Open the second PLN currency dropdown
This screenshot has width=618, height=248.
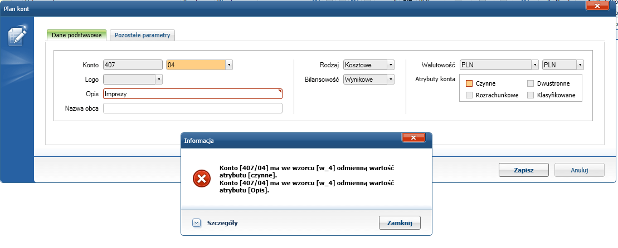point(580,65)
